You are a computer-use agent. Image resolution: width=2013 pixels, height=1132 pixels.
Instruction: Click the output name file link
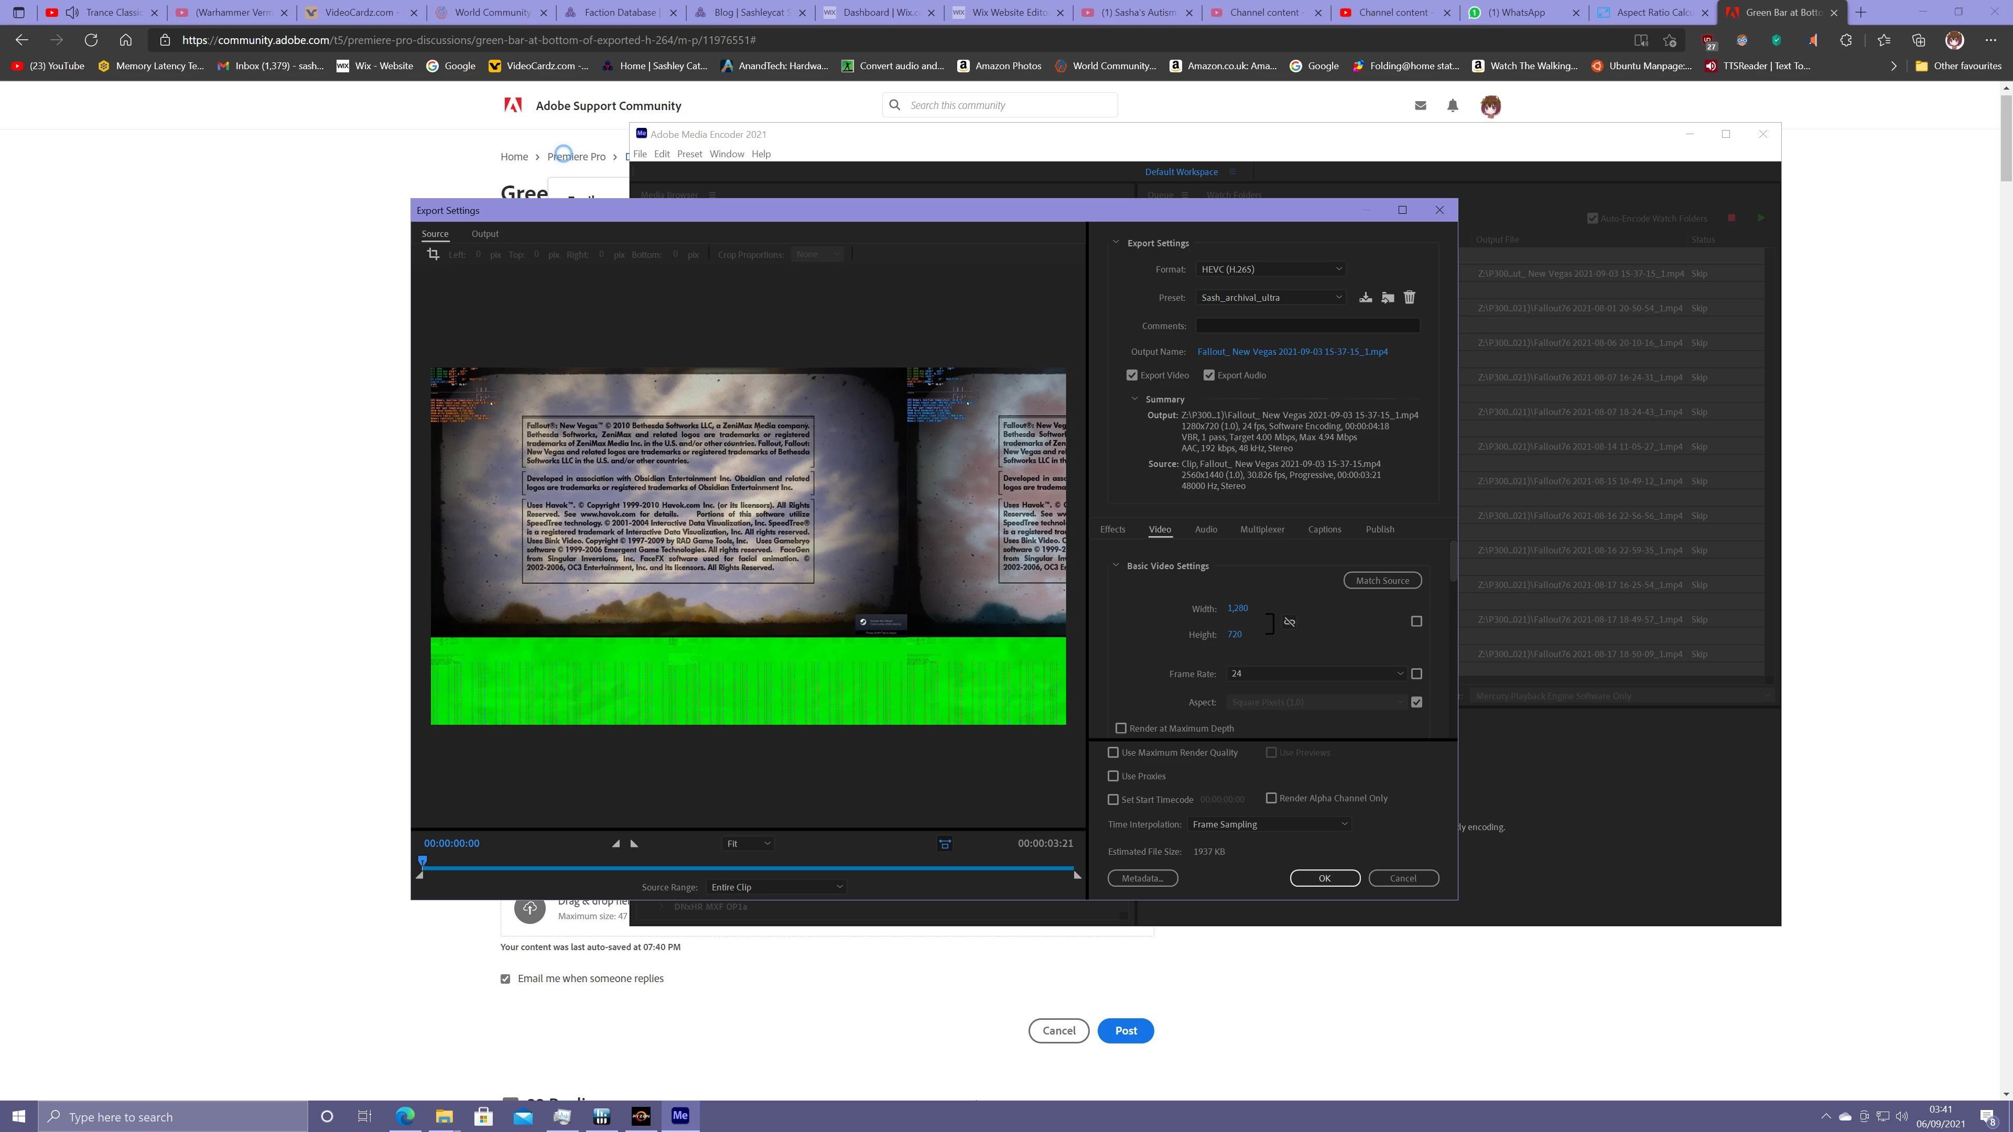[1293, 352]
